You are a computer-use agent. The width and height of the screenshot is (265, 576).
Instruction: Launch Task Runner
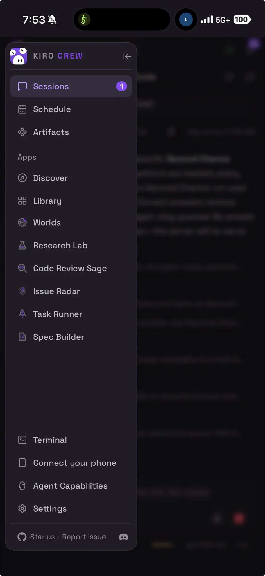point(71,314)
